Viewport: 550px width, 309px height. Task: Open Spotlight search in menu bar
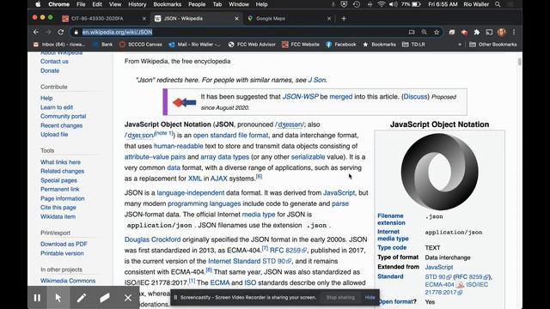(498, 4)
